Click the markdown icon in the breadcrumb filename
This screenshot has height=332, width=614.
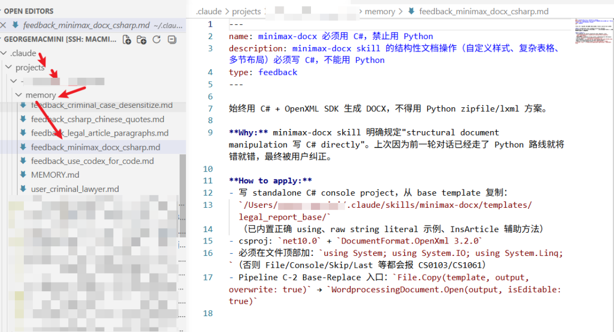tap(411, 11)
